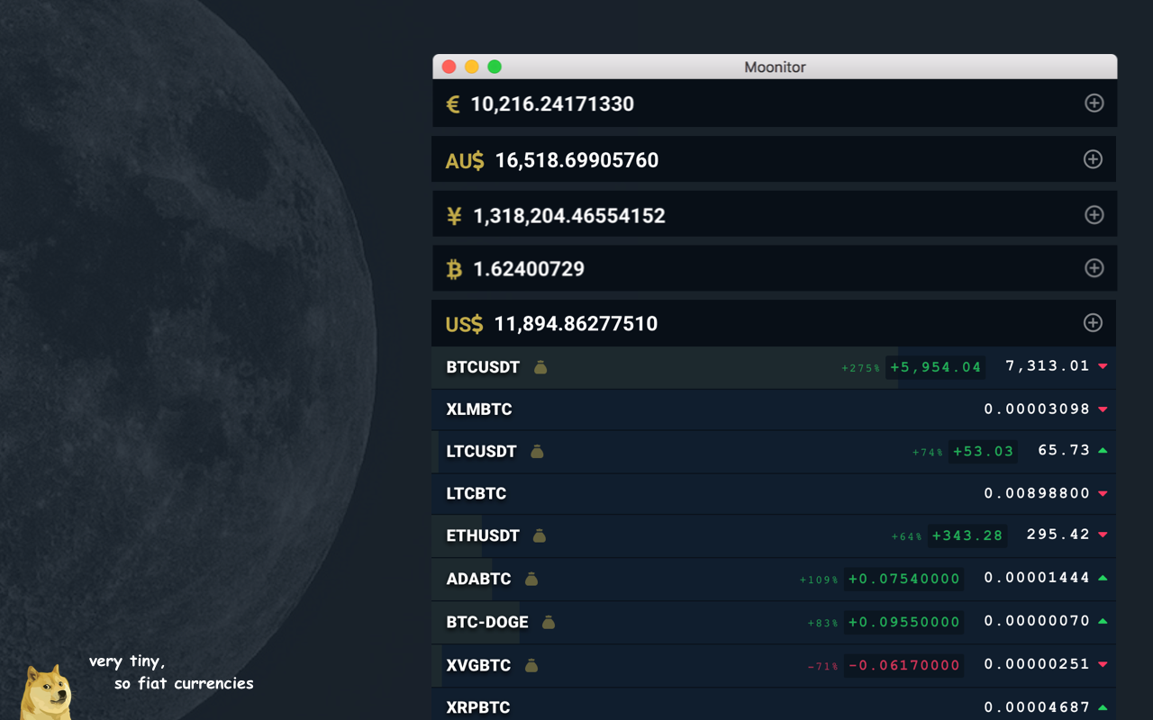Click the yellow minimize window button
The image size is (1153, 720).
(x=472, y=67)
